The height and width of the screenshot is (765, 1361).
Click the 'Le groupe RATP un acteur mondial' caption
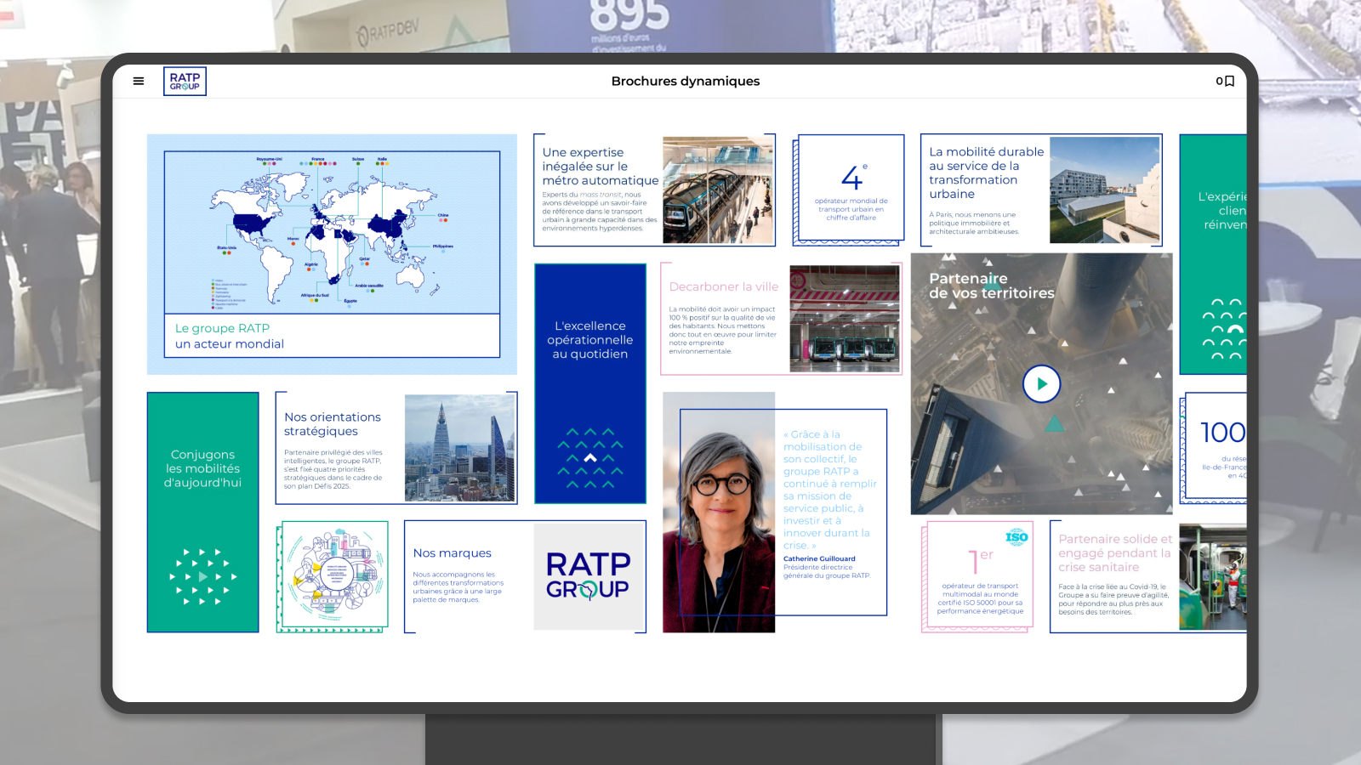click(230, 336)
